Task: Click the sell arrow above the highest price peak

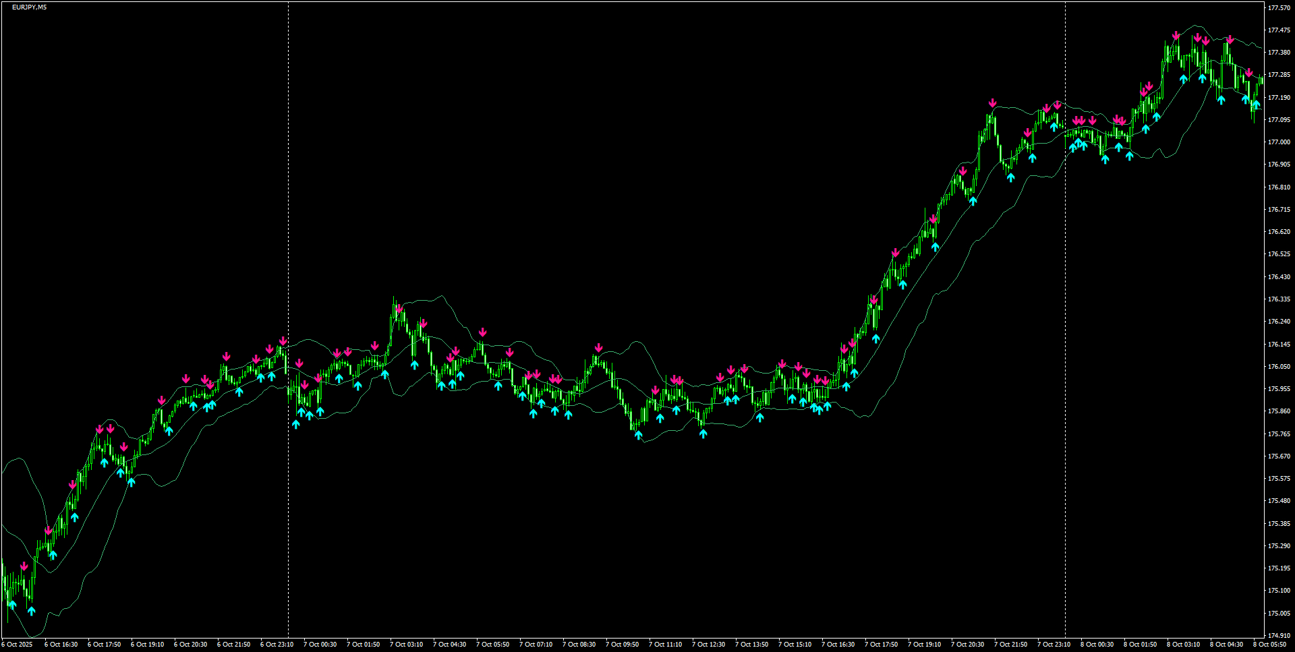Action: pos(1176,36)
